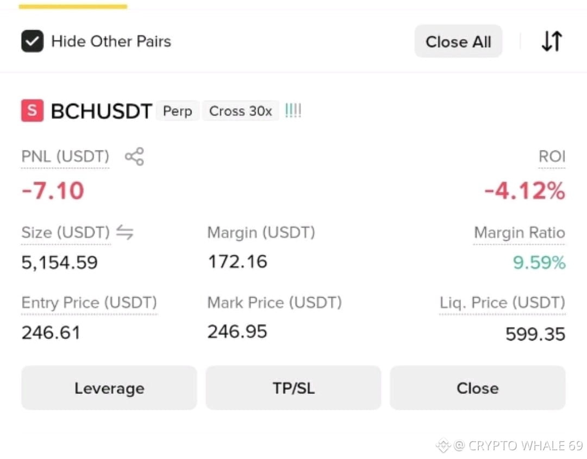Click the ROI label for details
Viewport: 587px width, 459px height.
click(x=552, y=156)
